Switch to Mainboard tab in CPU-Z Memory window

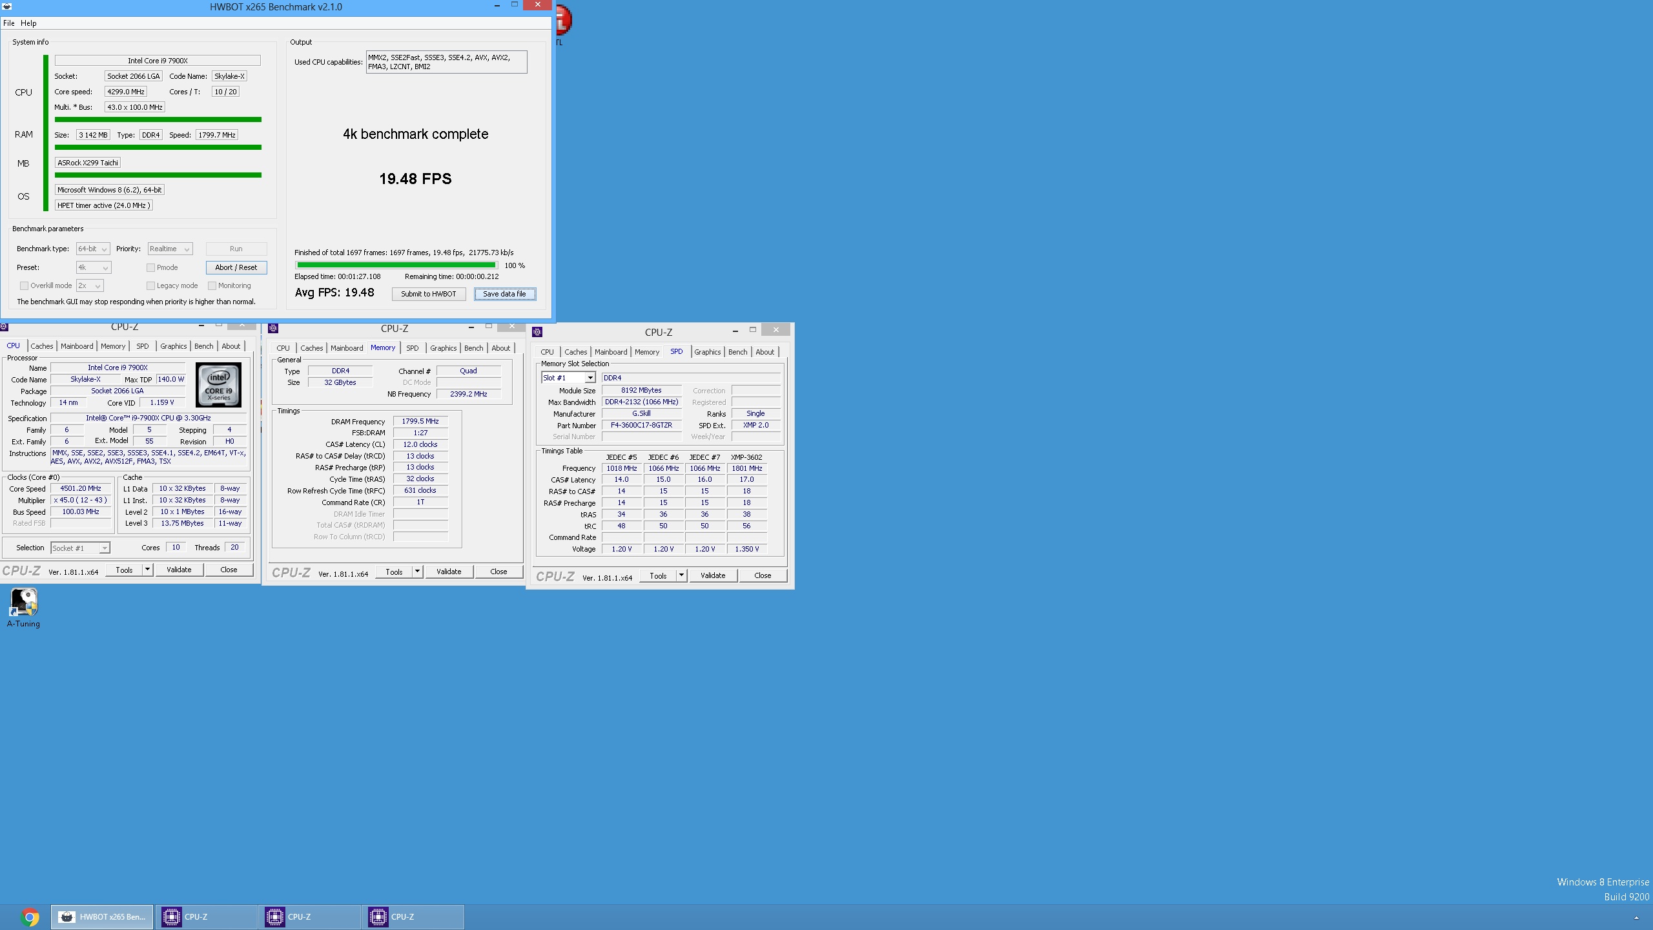click(347, 348)
